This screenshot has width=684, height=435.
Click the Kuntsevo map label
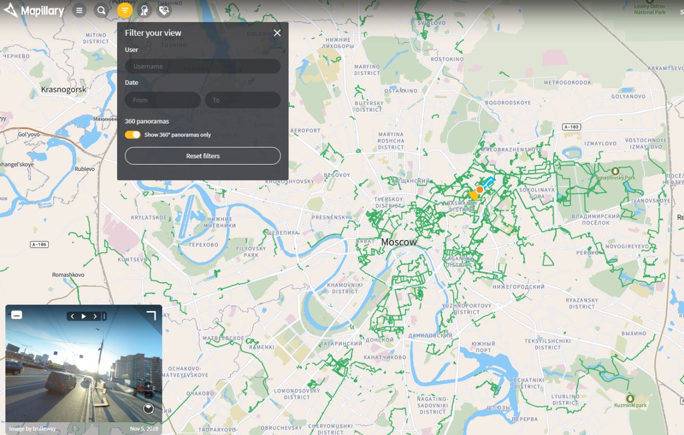click(x=133, y=260)
